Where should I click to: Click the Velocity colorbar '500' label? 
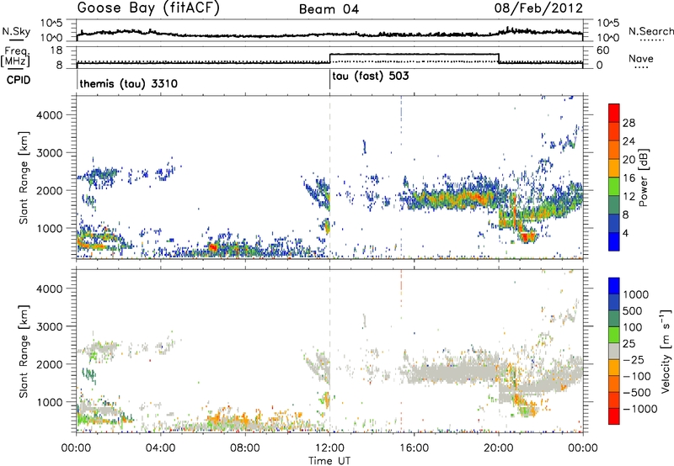(633, 311)
